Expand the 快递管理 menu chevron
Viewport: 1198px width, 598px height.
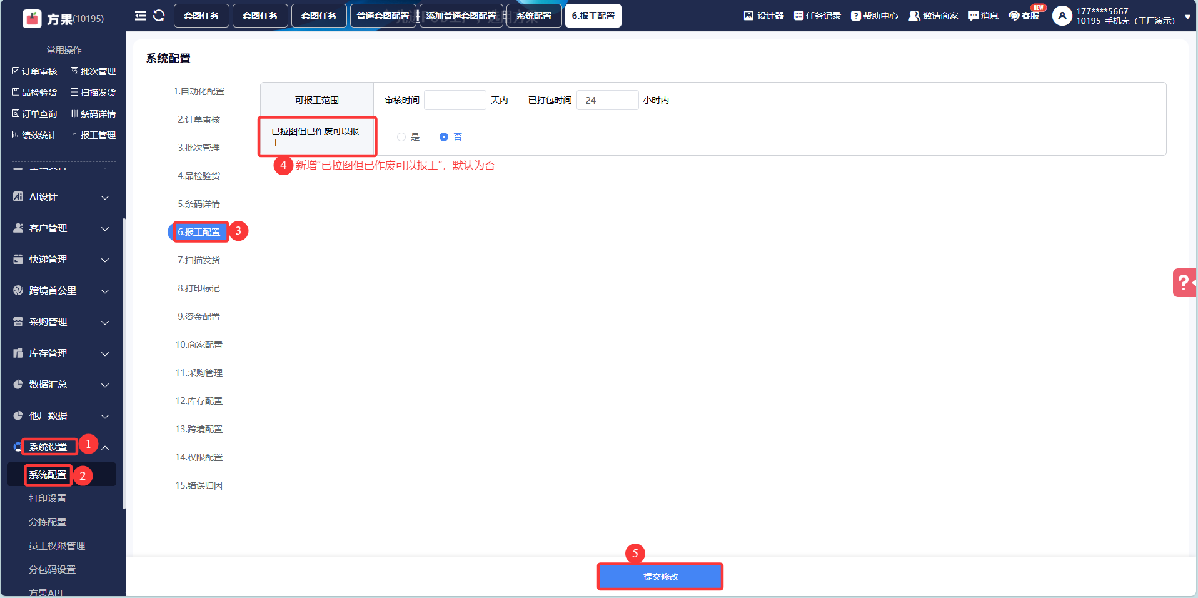105,260
